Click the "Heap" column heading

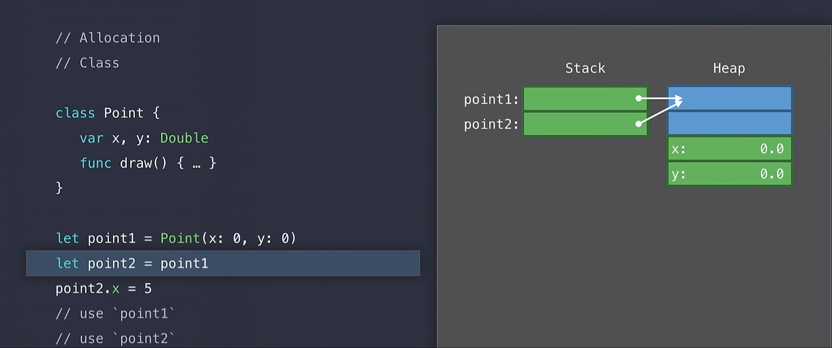point(729,68)
